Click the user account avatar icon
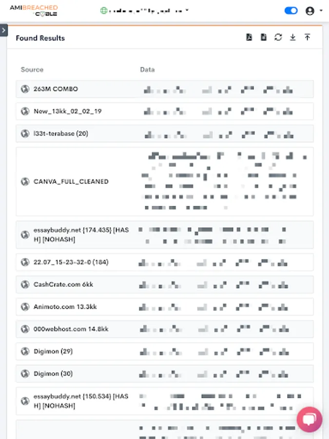329x439 pixels. coord(310,11)
